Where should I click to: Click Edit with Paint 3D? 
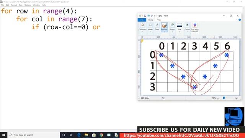click(195, 28)
